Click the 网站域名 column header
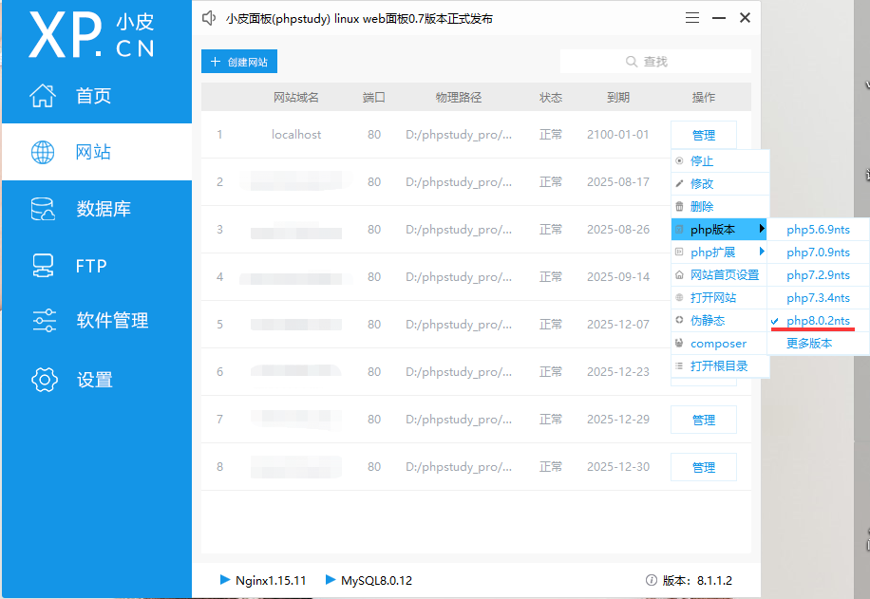Image resolution: width=870 pixels, height=599 pixels. pyautogui.click(x=296, y=98)
